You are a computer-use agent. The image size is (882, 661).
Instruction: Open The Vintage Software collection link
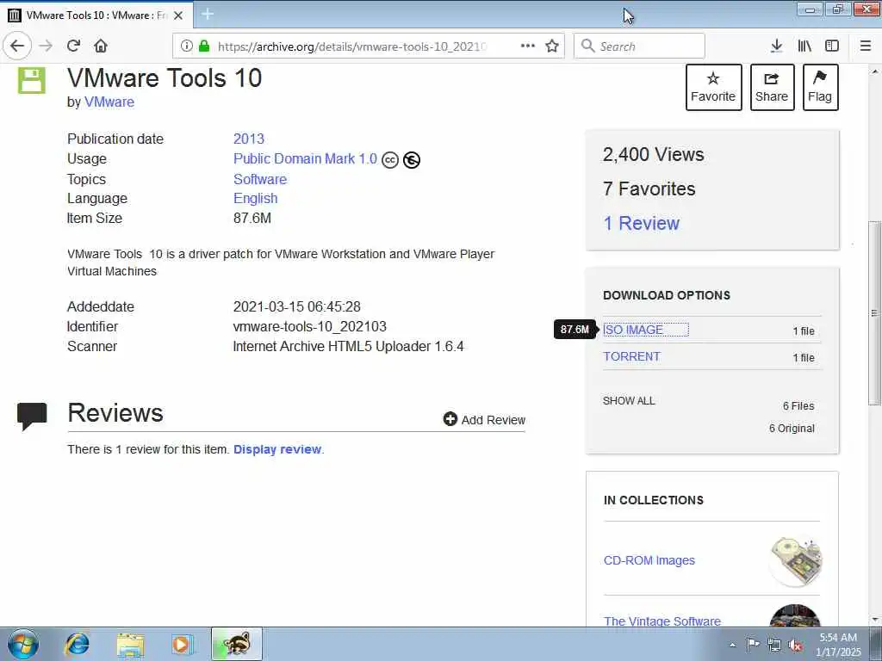point(662,621)
